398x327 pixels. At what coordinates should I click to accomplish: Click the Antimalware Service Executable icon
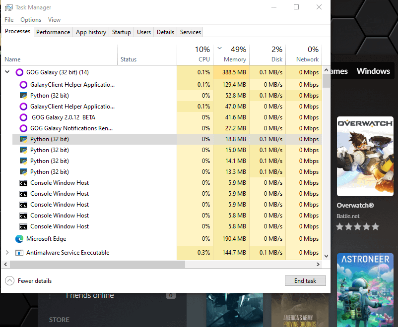pos(19,253)
